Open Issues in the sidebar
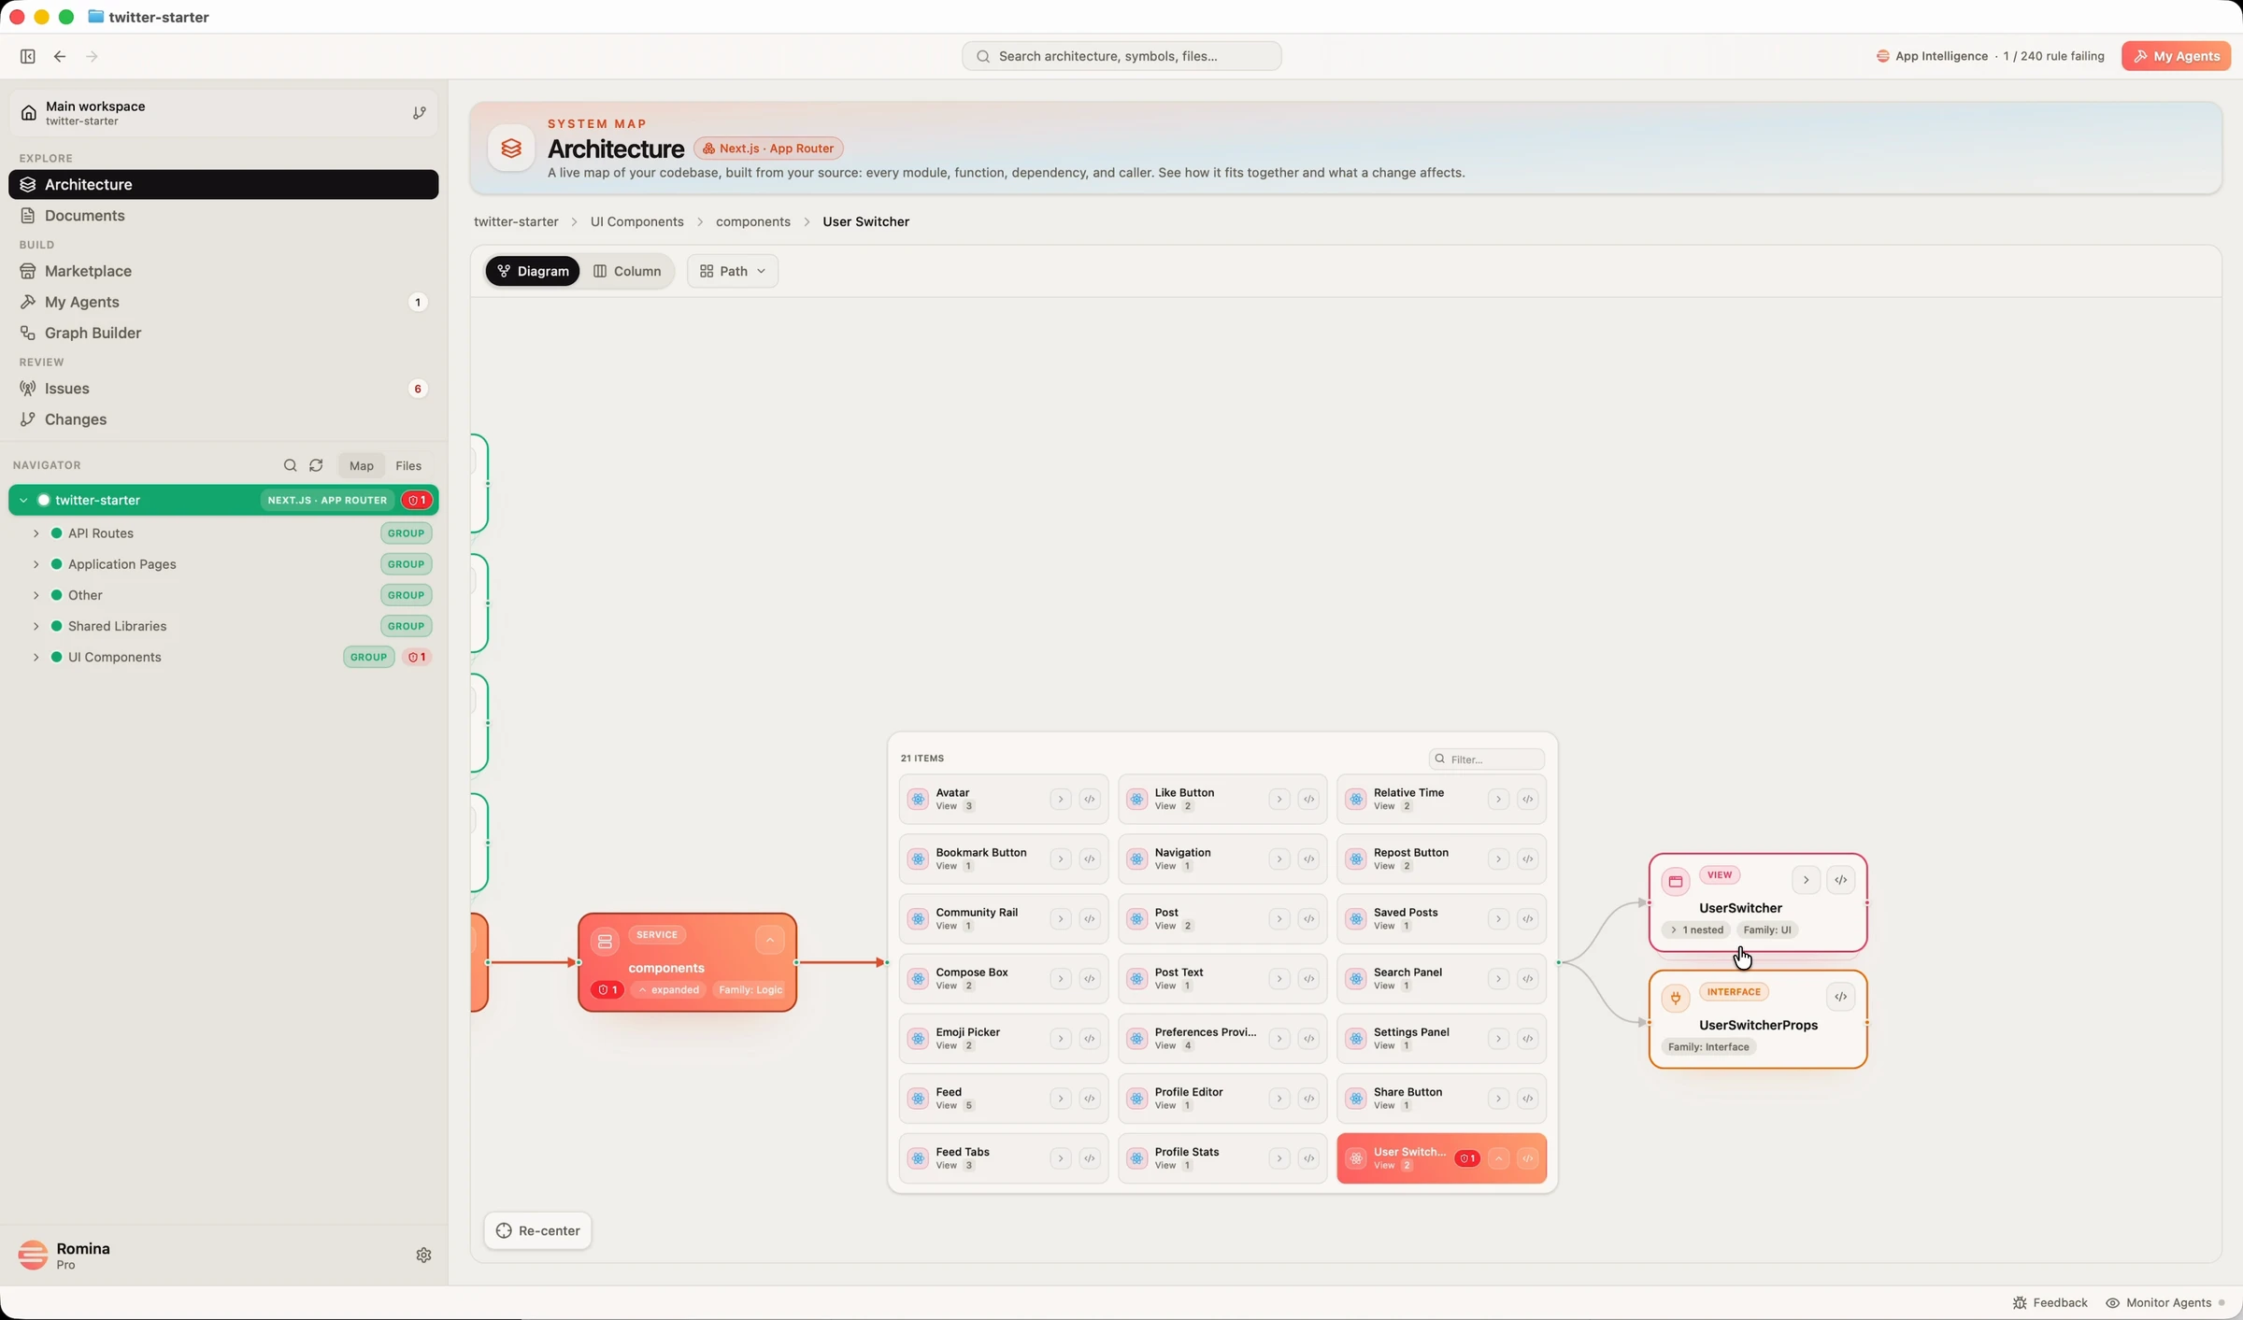The height and width of the screenshot is (1320, 2243). click(223, 389)
